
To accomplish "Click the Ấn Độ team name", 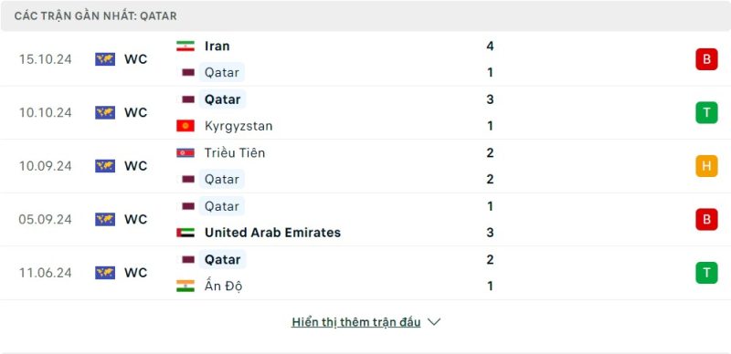I will click(223, 286).
